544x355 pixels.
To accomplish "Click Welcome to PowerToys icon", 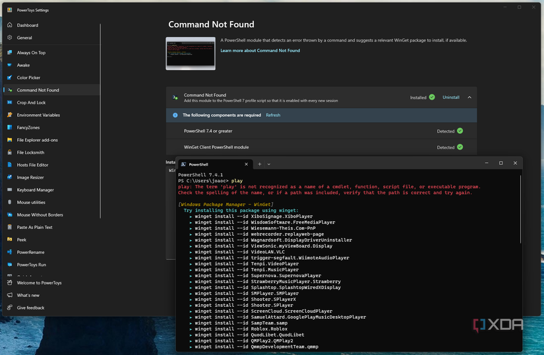I will tap(10, 282).
